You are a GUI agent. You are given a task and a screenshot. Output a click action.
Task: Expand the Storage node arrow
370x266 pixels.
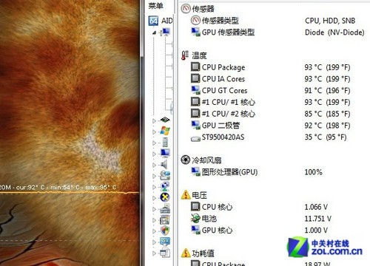tap(154, 176)
